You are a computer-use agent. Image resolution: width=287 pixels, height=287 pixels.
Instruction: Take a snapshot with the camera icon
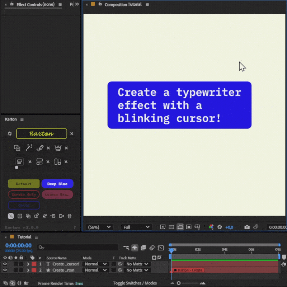247,227
